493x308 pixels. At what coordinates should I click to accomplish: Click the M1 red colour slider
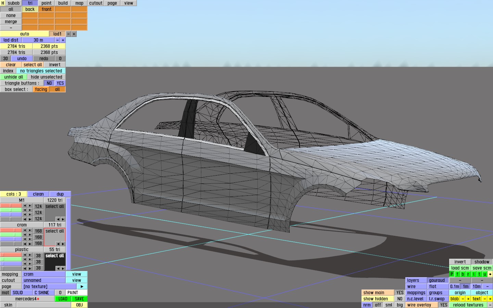[11, 206]
